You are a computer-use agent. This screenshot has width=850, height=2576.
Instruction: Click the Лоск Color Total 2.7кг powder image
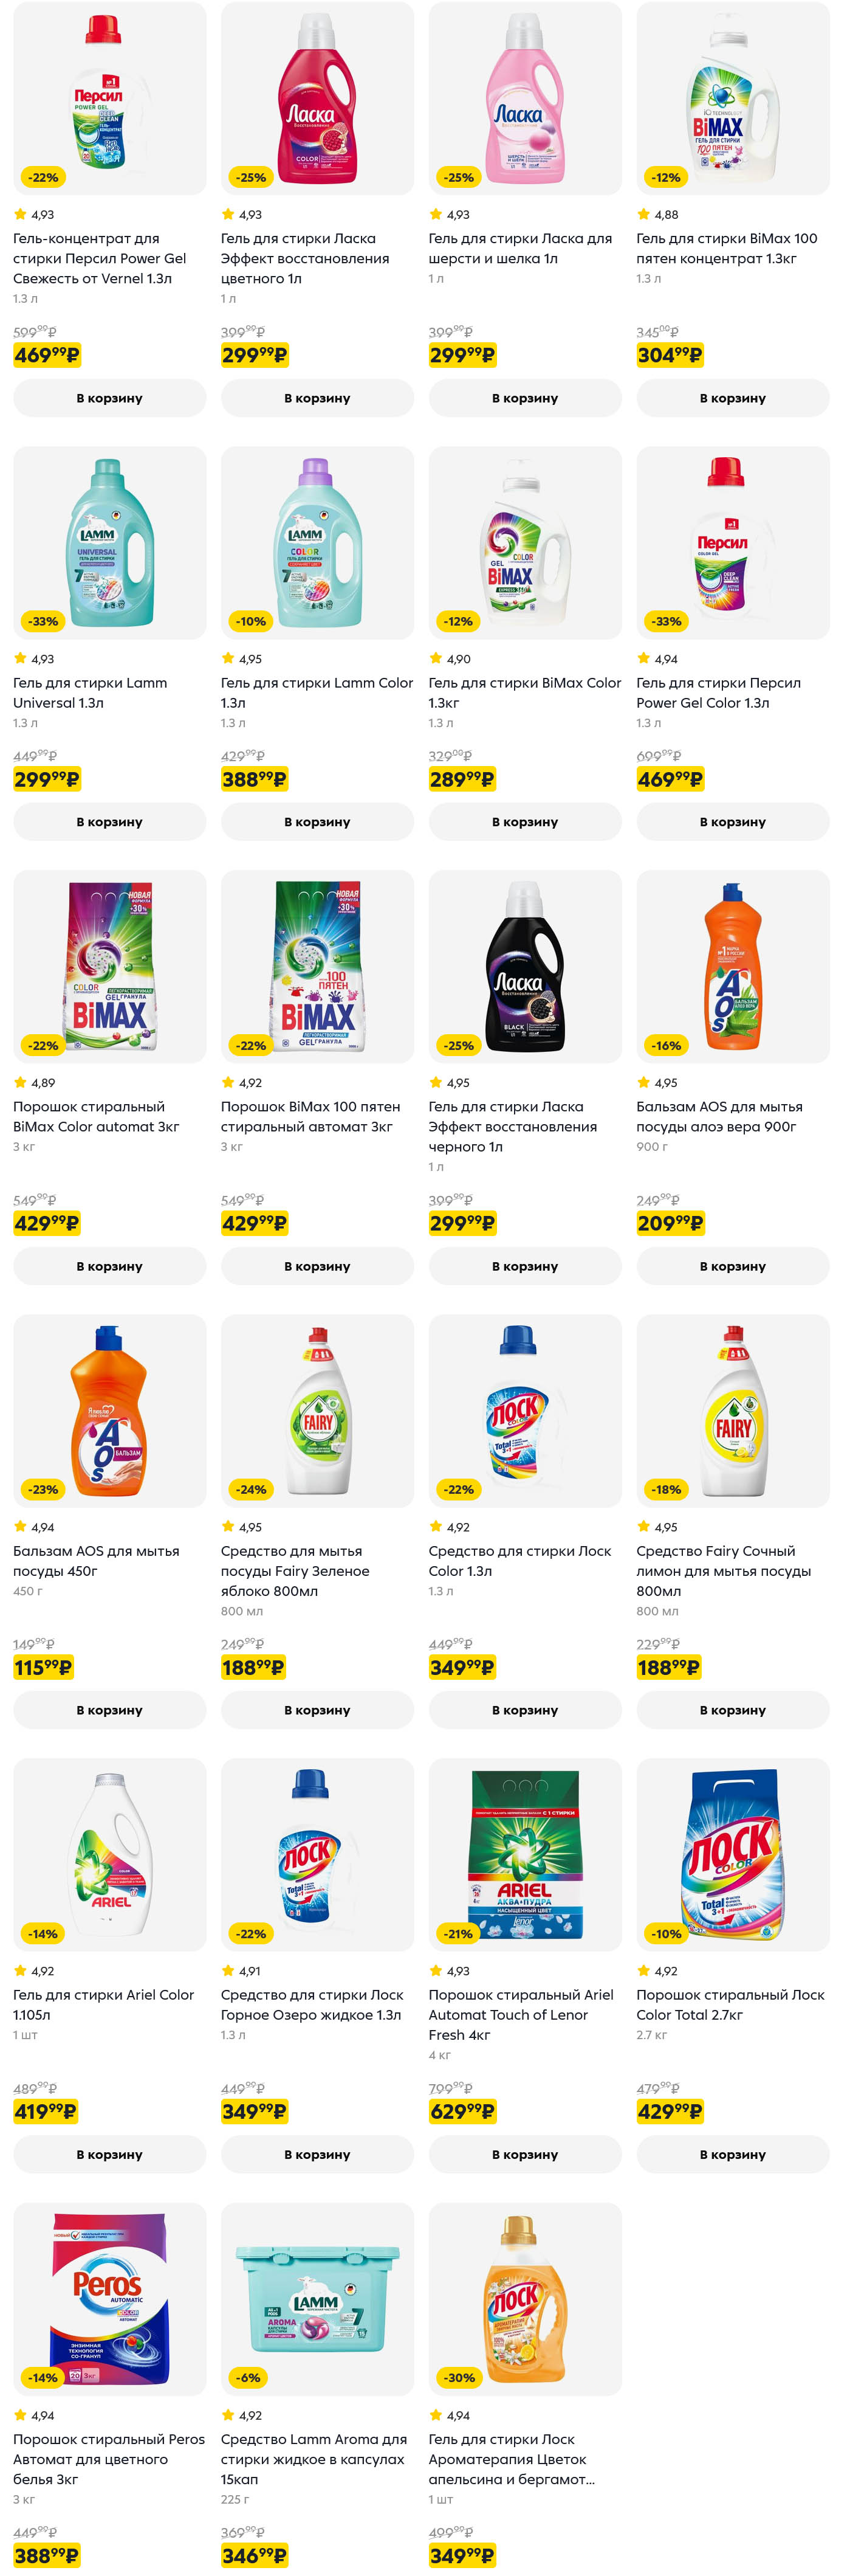[x=732, y=1854]
